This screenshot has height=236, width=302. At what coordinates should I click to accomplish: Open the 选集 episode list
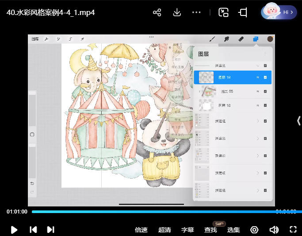click(233, 230)
